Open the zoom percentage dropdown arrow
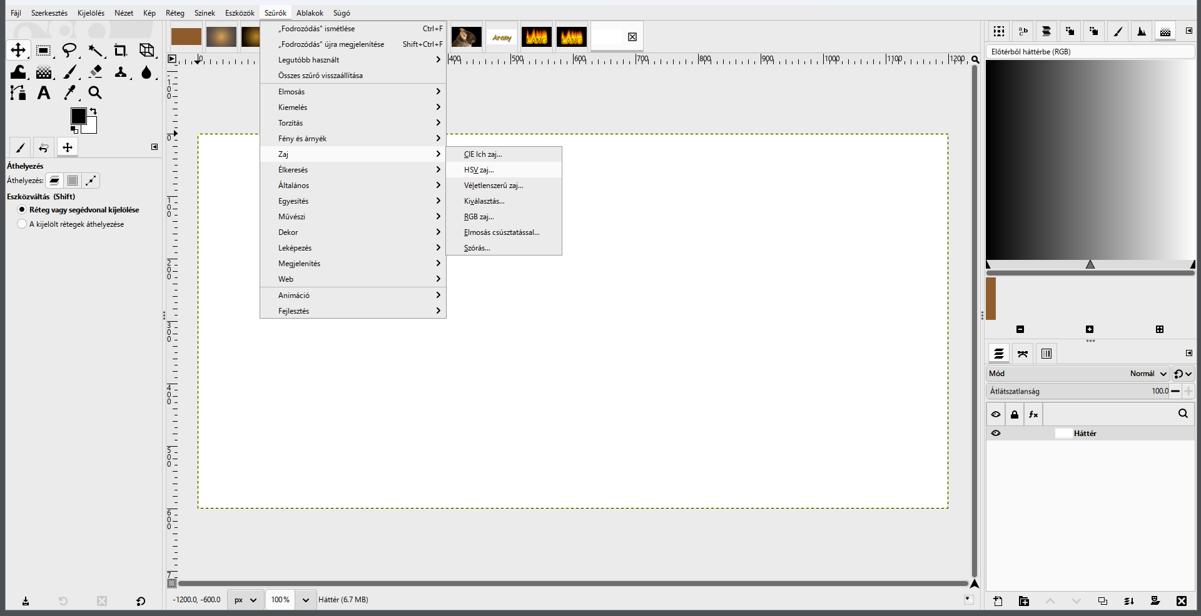 305,600
